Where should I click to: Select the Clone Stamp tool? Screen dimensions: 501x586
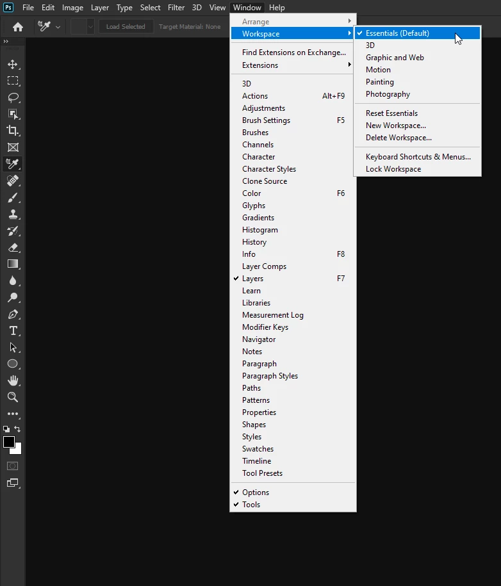[13, 214]
